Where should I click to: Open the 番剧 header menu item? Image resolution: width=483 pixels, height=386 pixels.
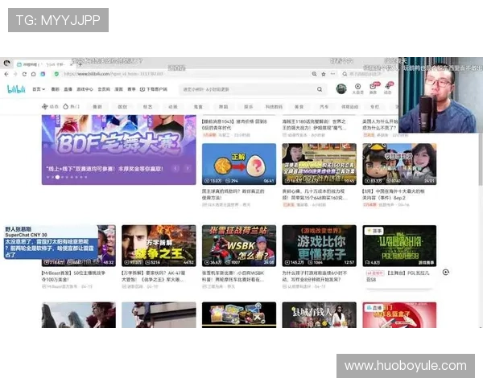pos(55,89)
